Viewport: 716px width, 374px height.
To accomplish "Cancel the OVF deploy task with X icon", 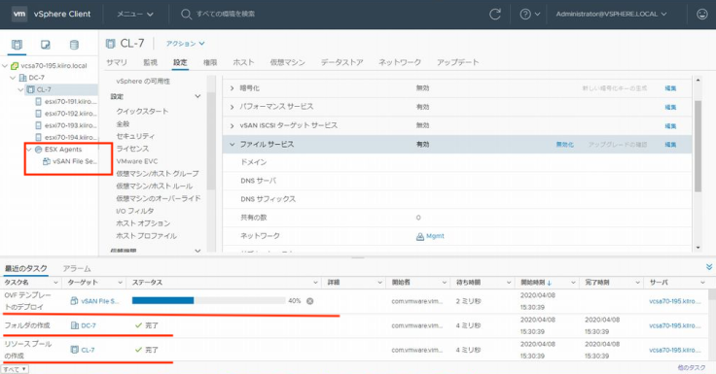I will click(x=310, y=301).
